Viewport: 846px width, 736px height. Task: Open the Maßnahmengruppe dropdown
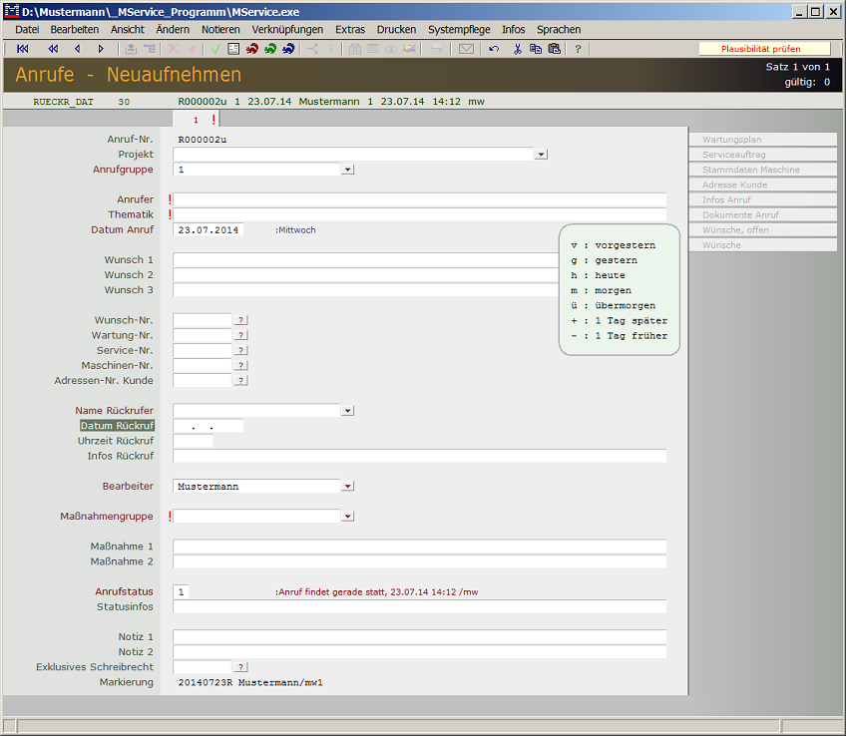click(x=347, y=517)
